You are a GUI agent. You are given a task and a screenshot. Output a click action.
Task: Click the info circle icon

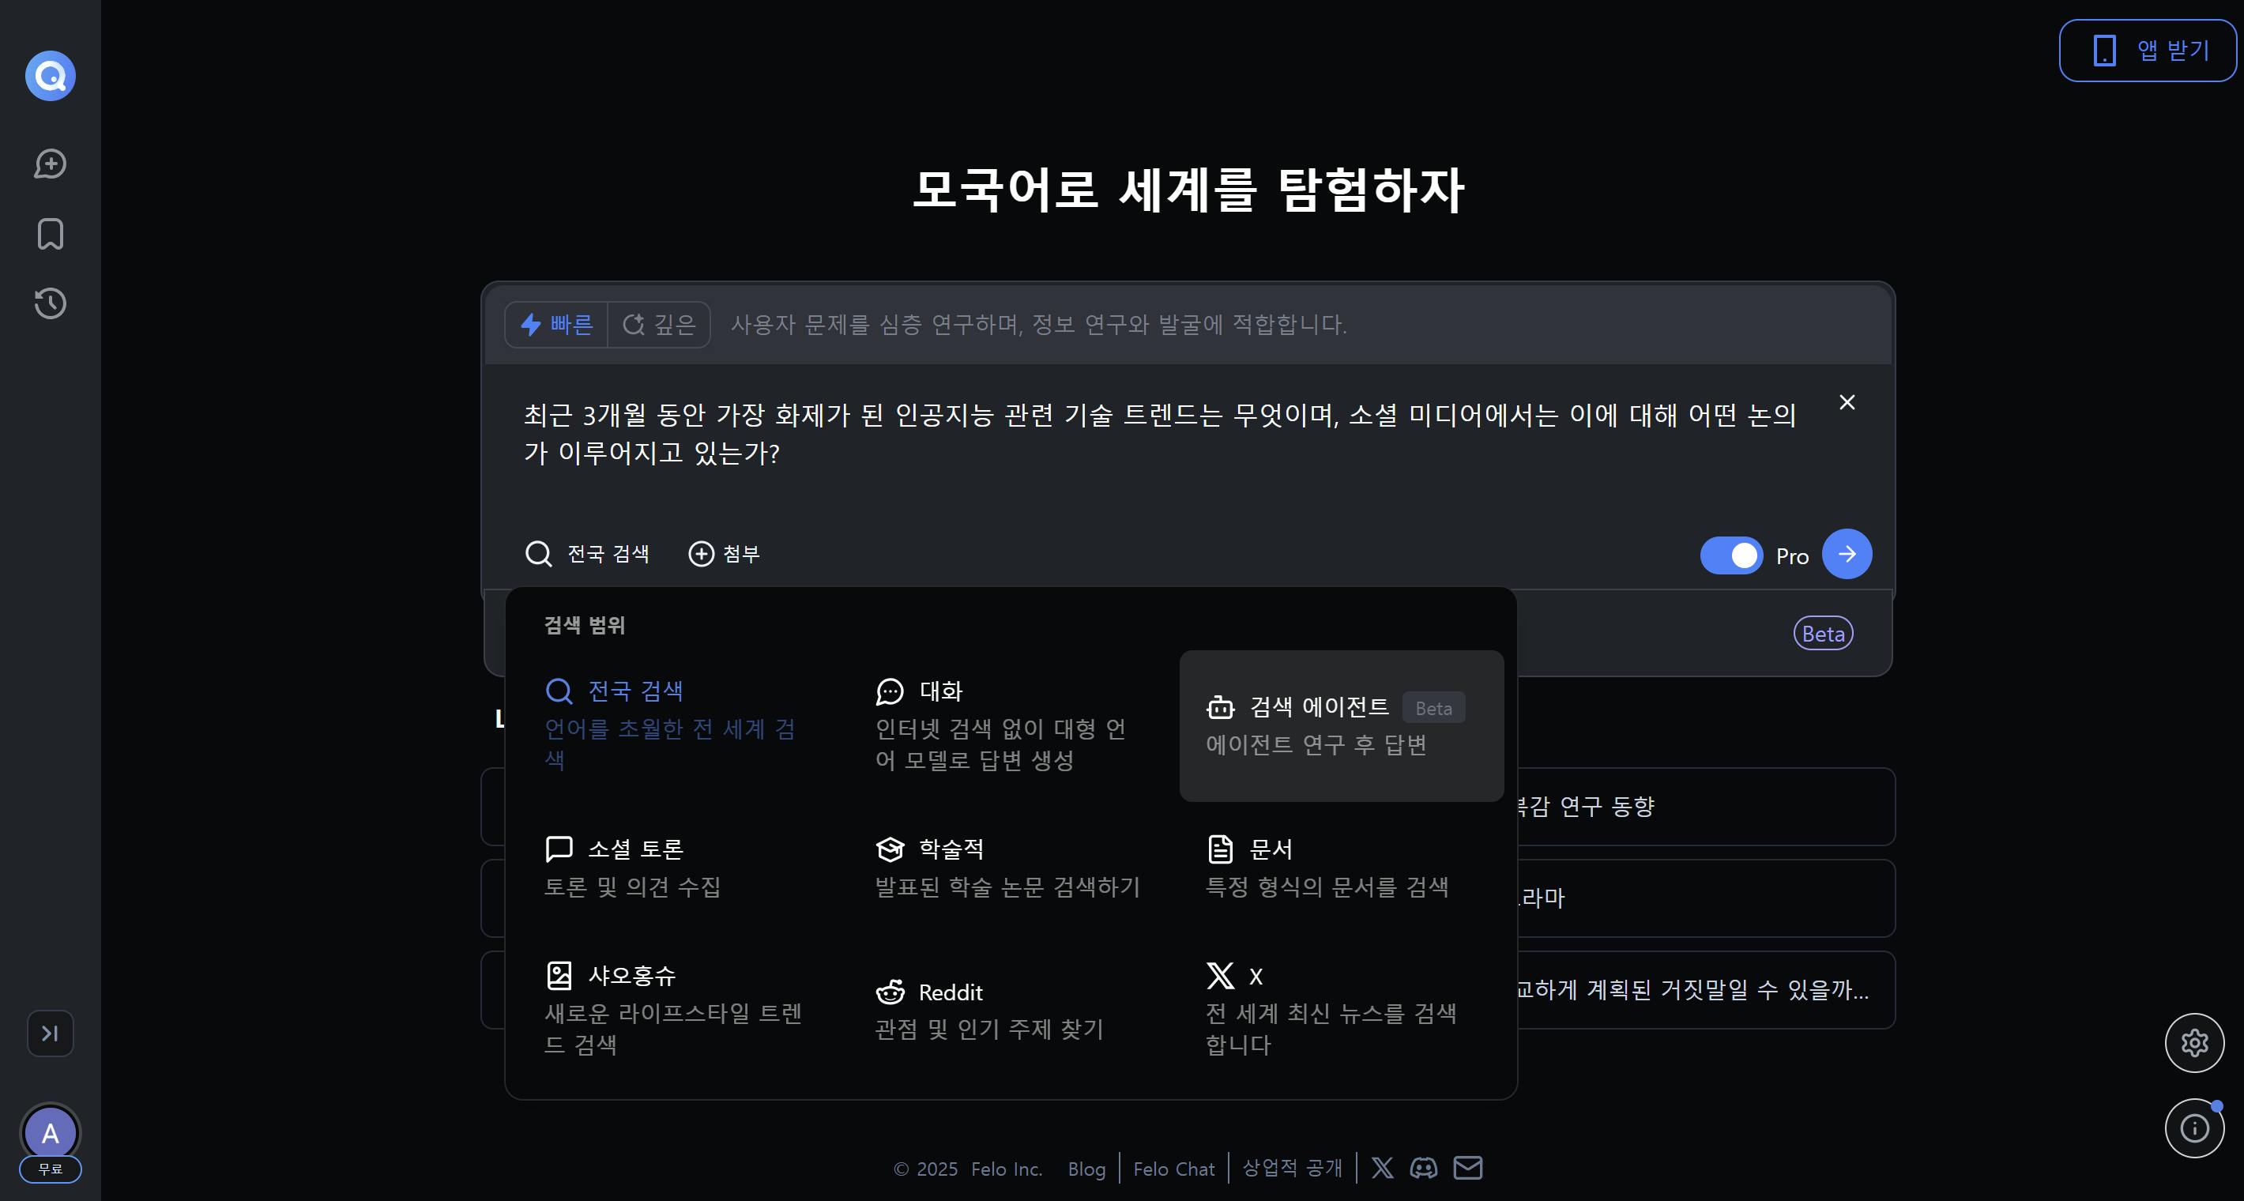(2193, 1128)
